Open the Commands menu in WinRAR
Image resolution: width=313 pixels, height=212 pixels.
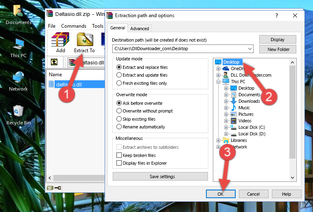click(74, 26)
